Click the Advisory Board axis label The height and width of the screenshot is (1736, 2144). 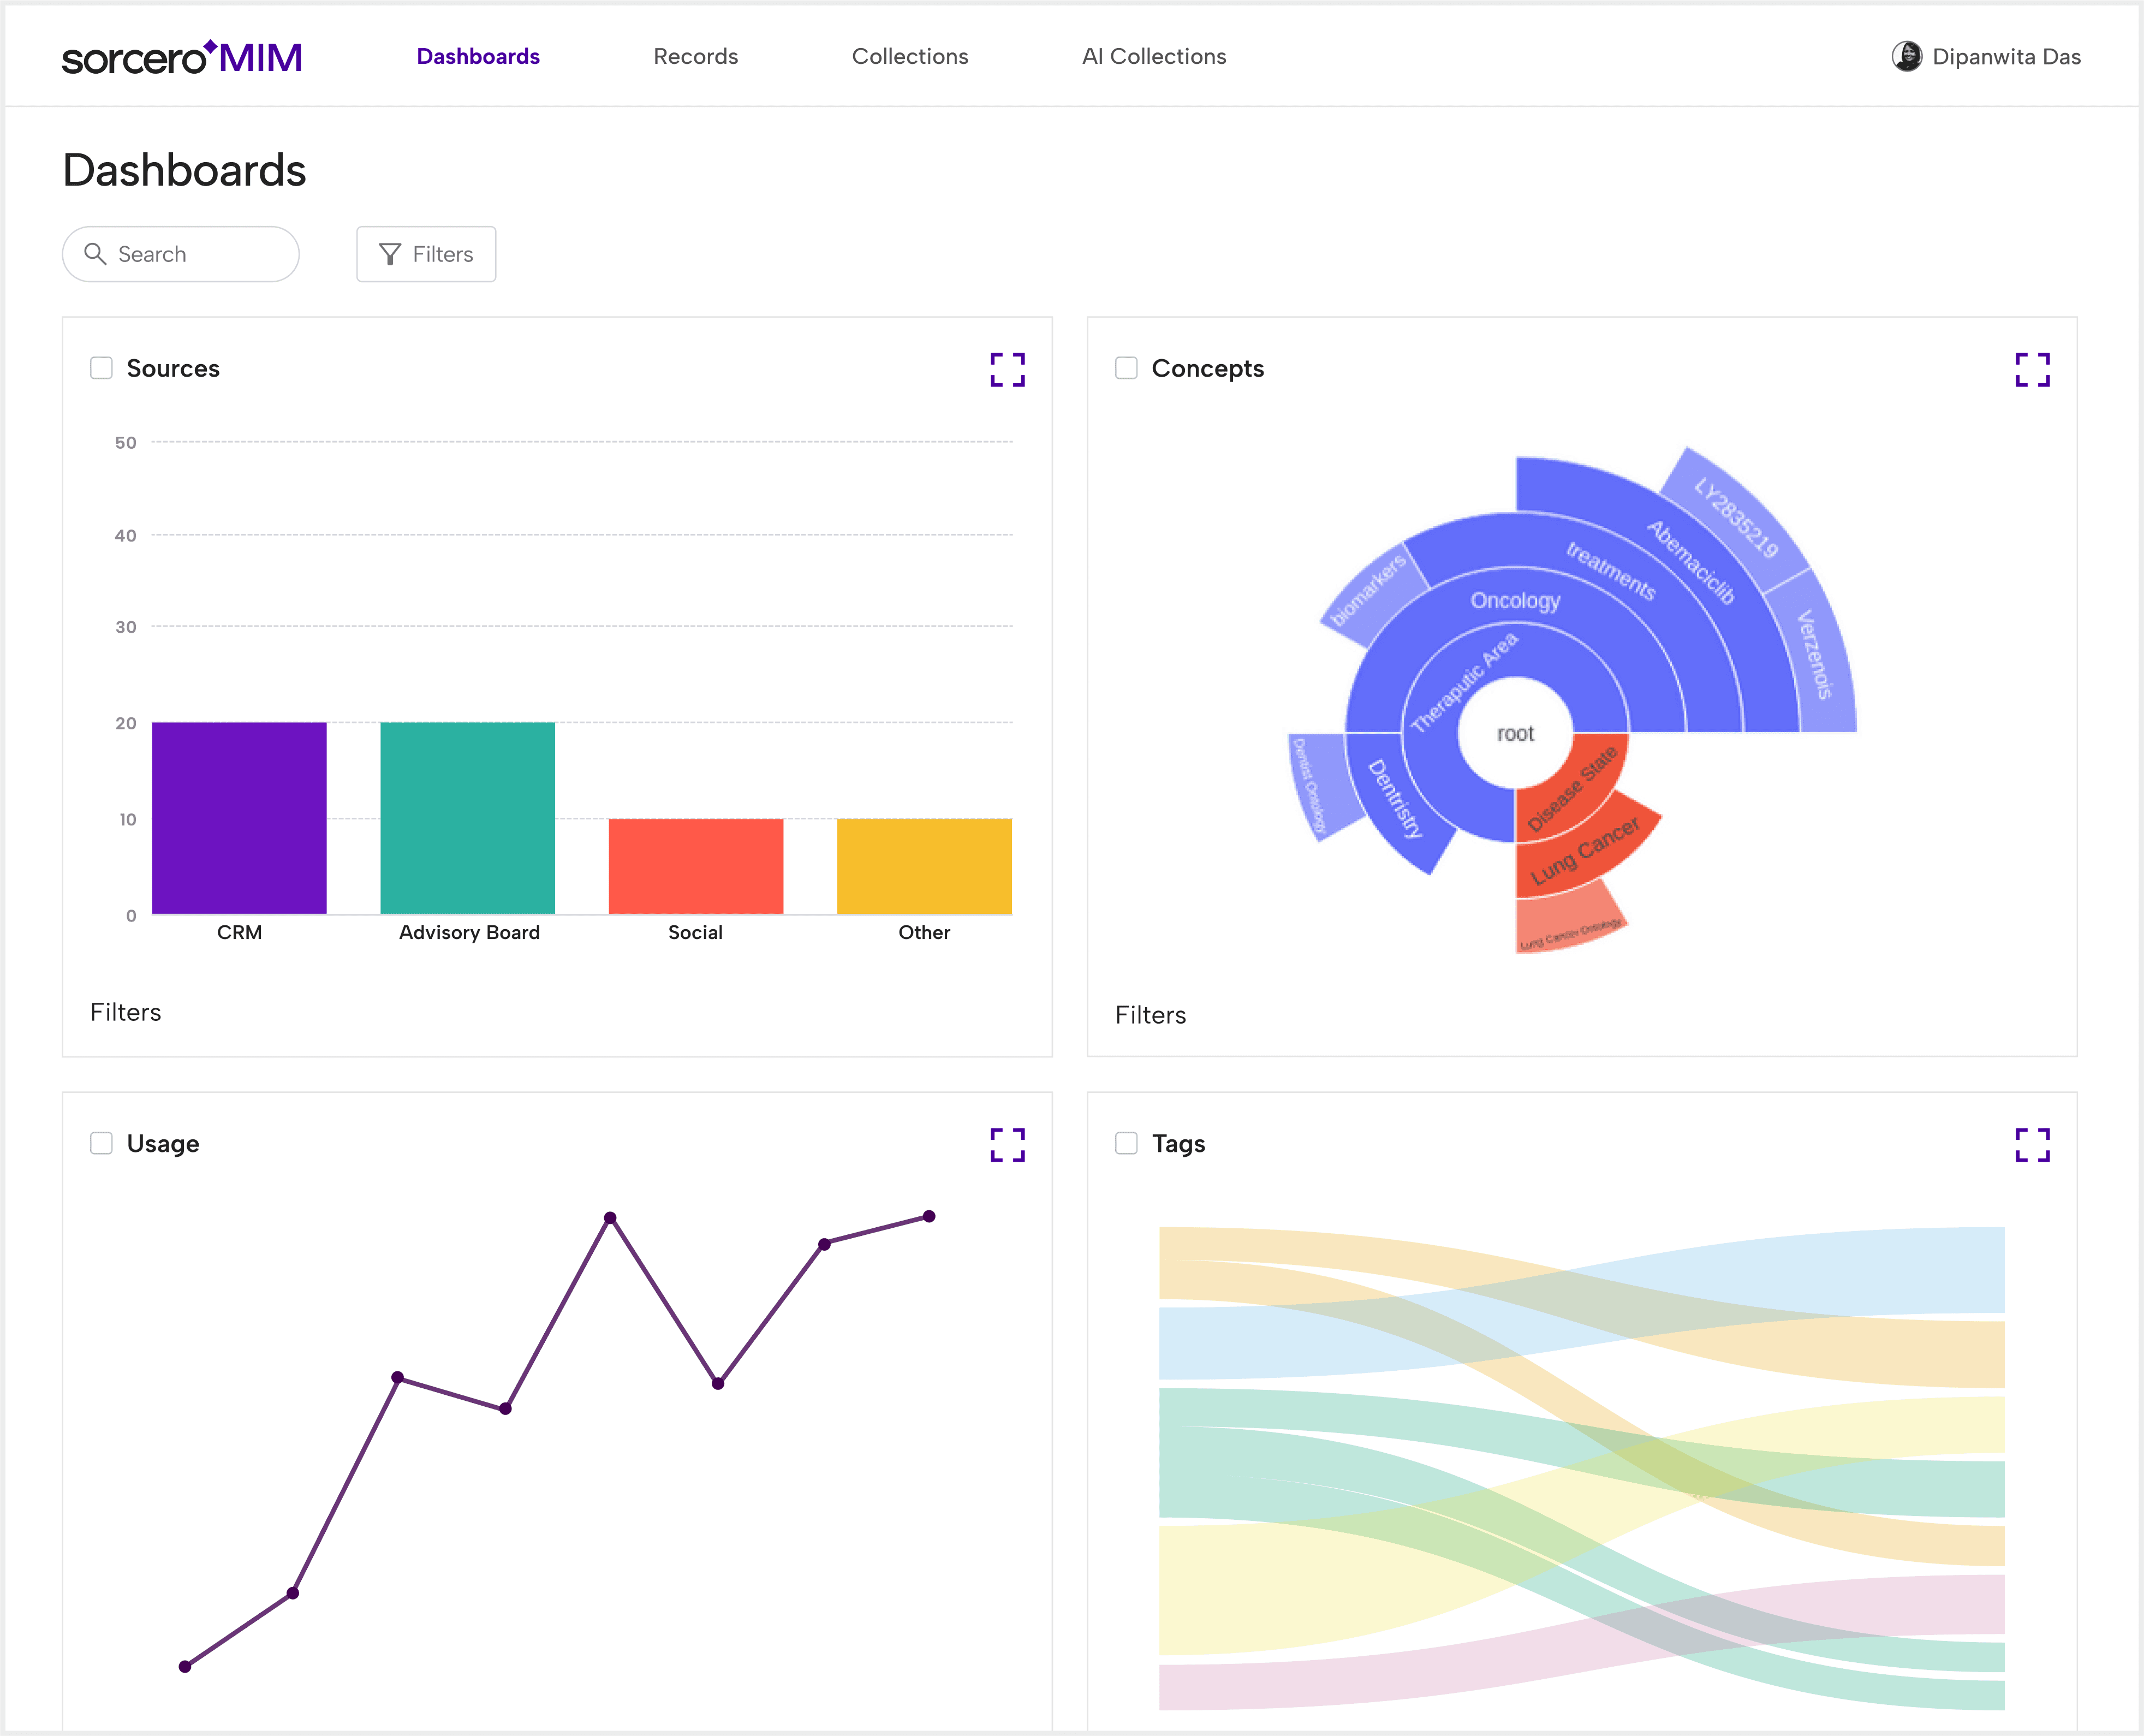click(469, 932)
